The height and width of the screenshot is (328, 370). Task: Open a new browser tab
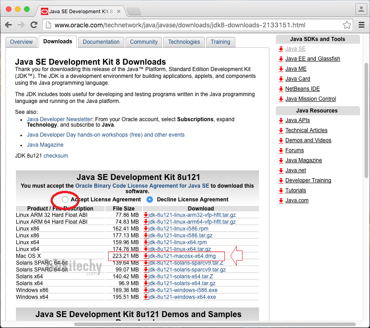click(133, 11)
